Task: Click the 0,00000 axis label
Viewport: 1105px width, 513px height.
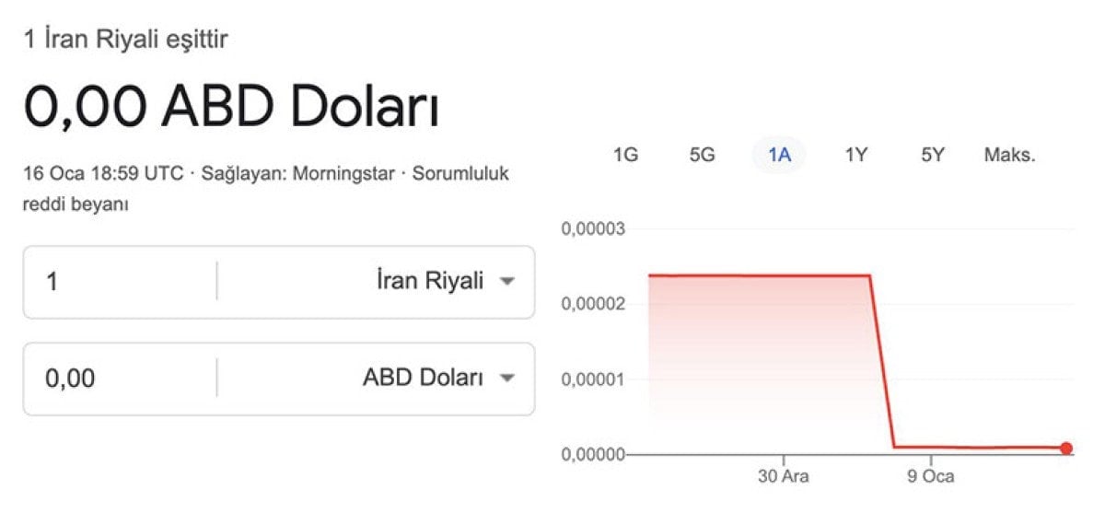Action: click(593, 454)
